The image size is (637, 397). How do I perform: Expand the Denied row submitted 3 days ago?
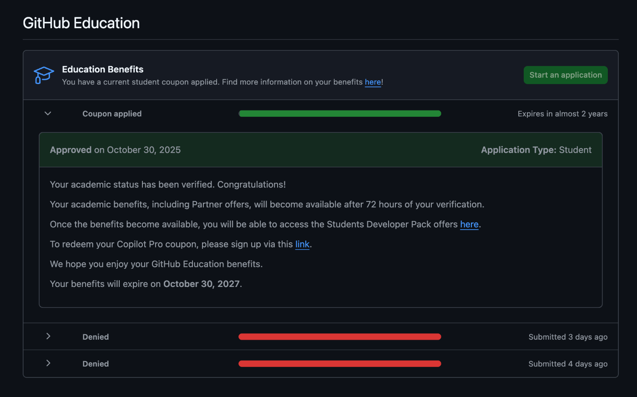(x=48, y=337)
